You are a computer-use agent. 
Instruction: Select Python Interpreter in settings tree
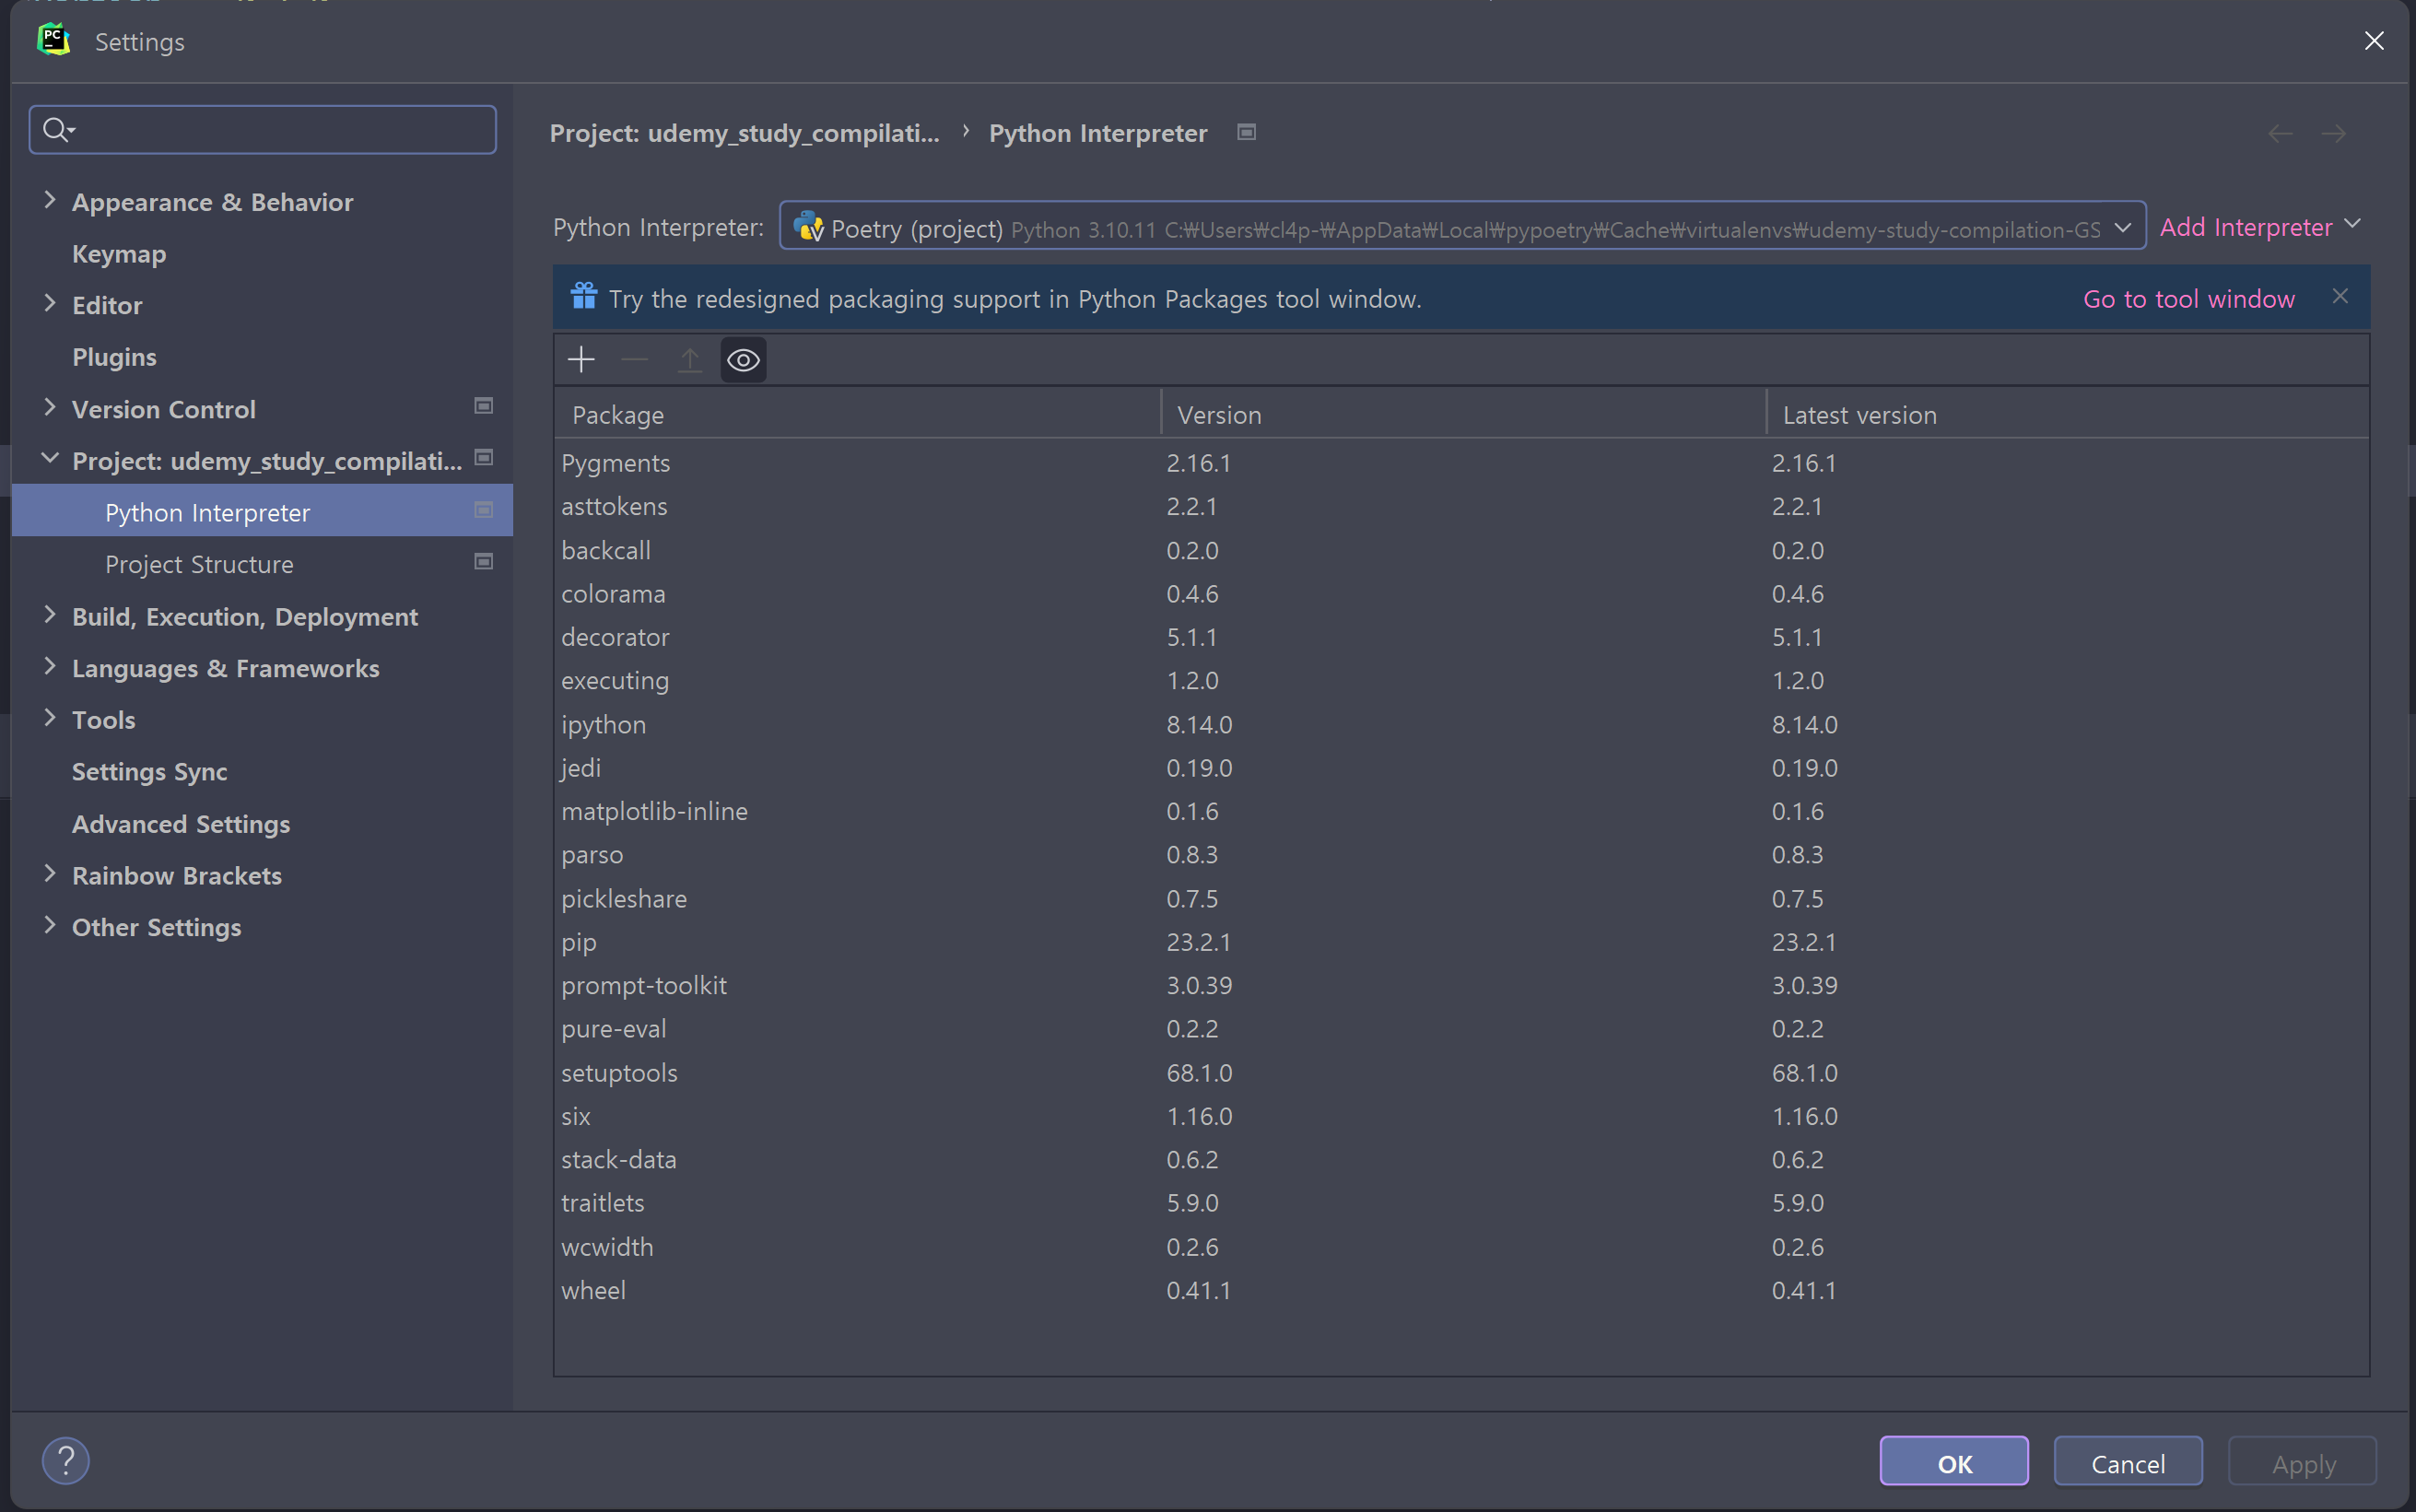[262, 512]
